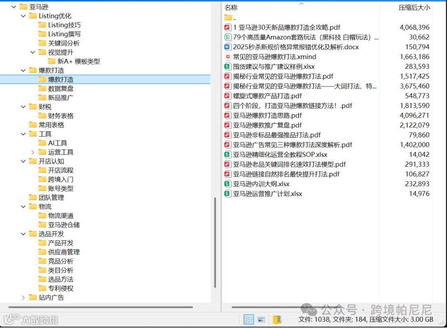Open the PDF 螺旋式爆款产品打造
Image resolution: width=447 pixels, height=328 pixels.
tap(264, 96)
